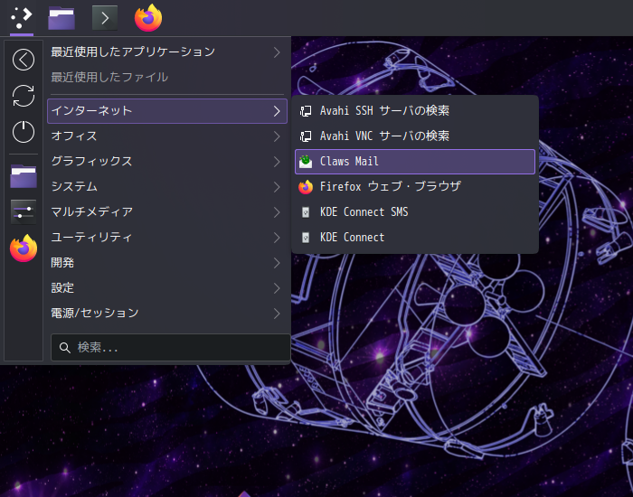Launch Firefox from the top panel
633x497 pixels.
[148, 18]
